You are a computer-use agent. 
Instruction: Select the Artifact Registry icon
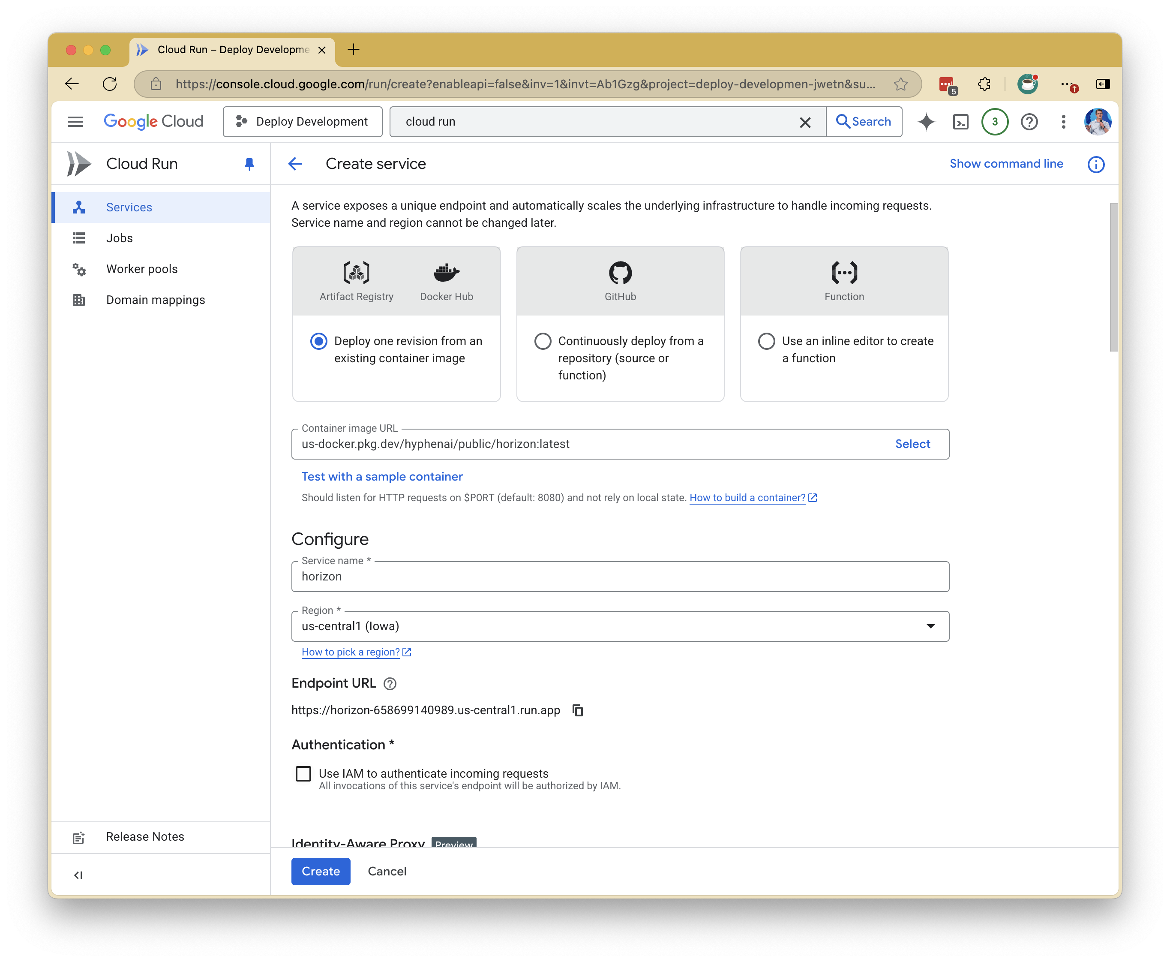[356, 272]
